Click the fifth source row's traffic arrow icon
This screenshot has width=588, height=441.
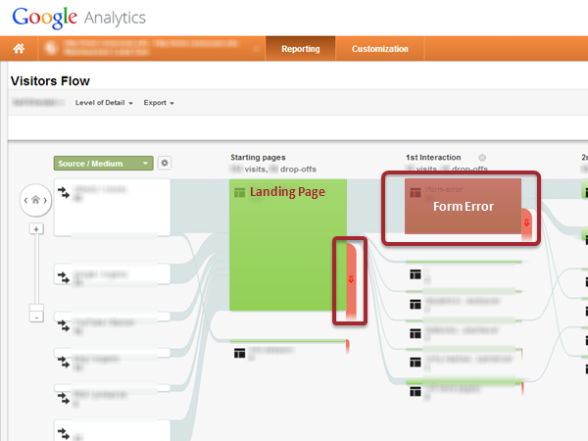point(64,398)
